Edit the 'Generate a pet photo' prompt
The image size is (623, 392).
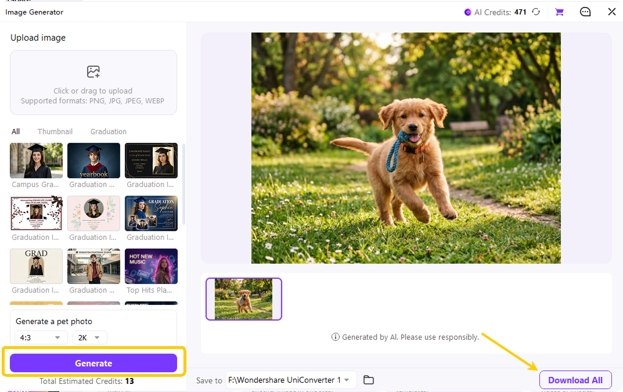tap(53, 321)
